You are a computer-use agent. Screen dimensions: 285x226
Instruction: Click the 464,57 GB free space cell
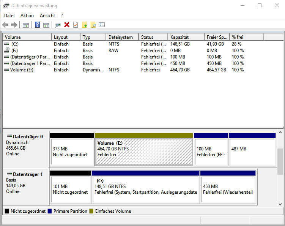216,70
